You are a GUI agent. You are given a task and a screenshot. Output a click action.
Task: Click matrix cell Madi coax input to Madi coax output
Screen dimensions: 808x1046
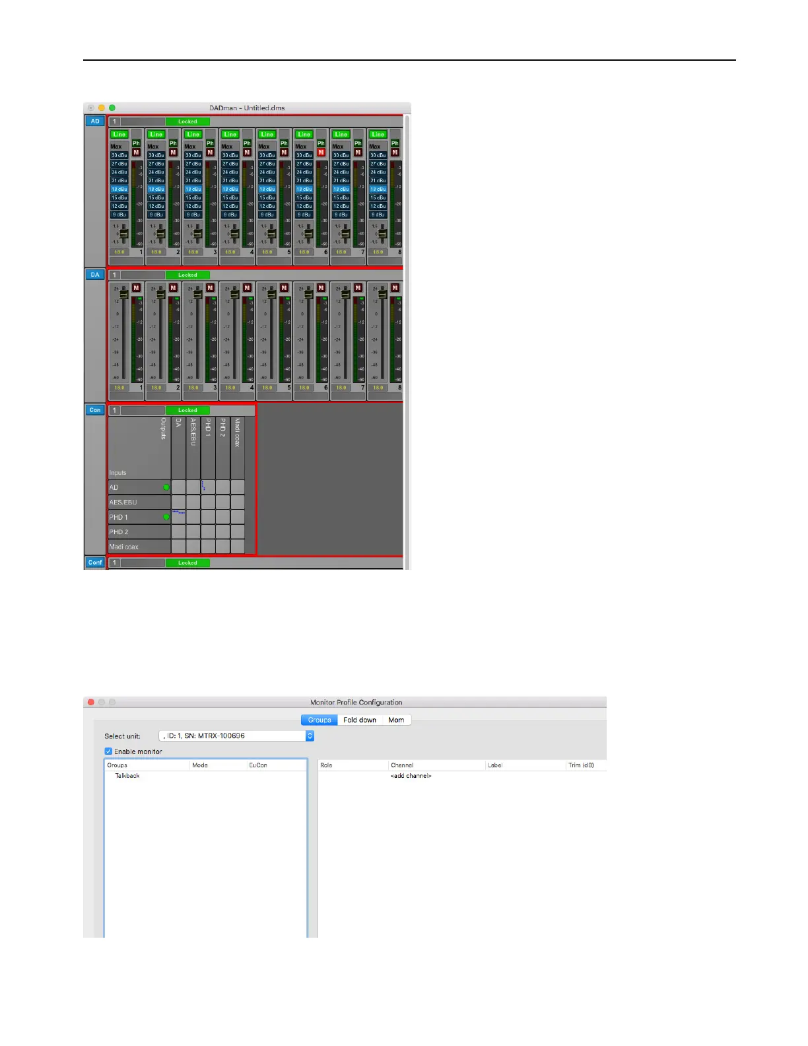point(238,547)
